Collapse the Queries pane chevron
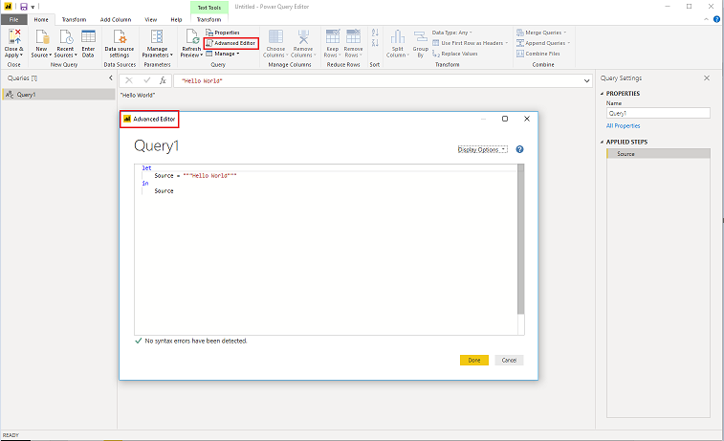 pyautogui.click(x=112, y=77)
